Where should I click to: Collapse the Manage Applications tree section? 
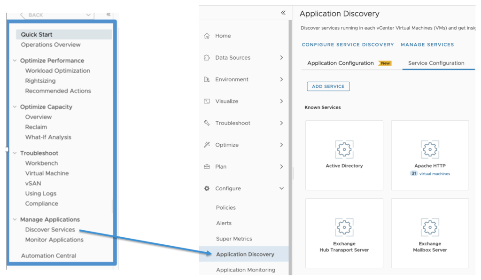coord(15,219)
